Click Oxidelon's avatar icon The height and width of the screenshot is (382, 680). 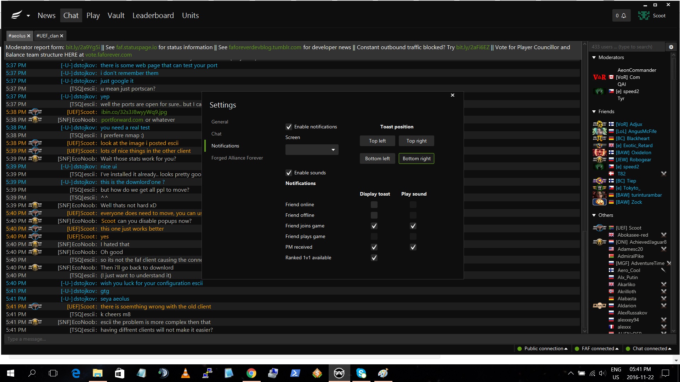[599, 152]
